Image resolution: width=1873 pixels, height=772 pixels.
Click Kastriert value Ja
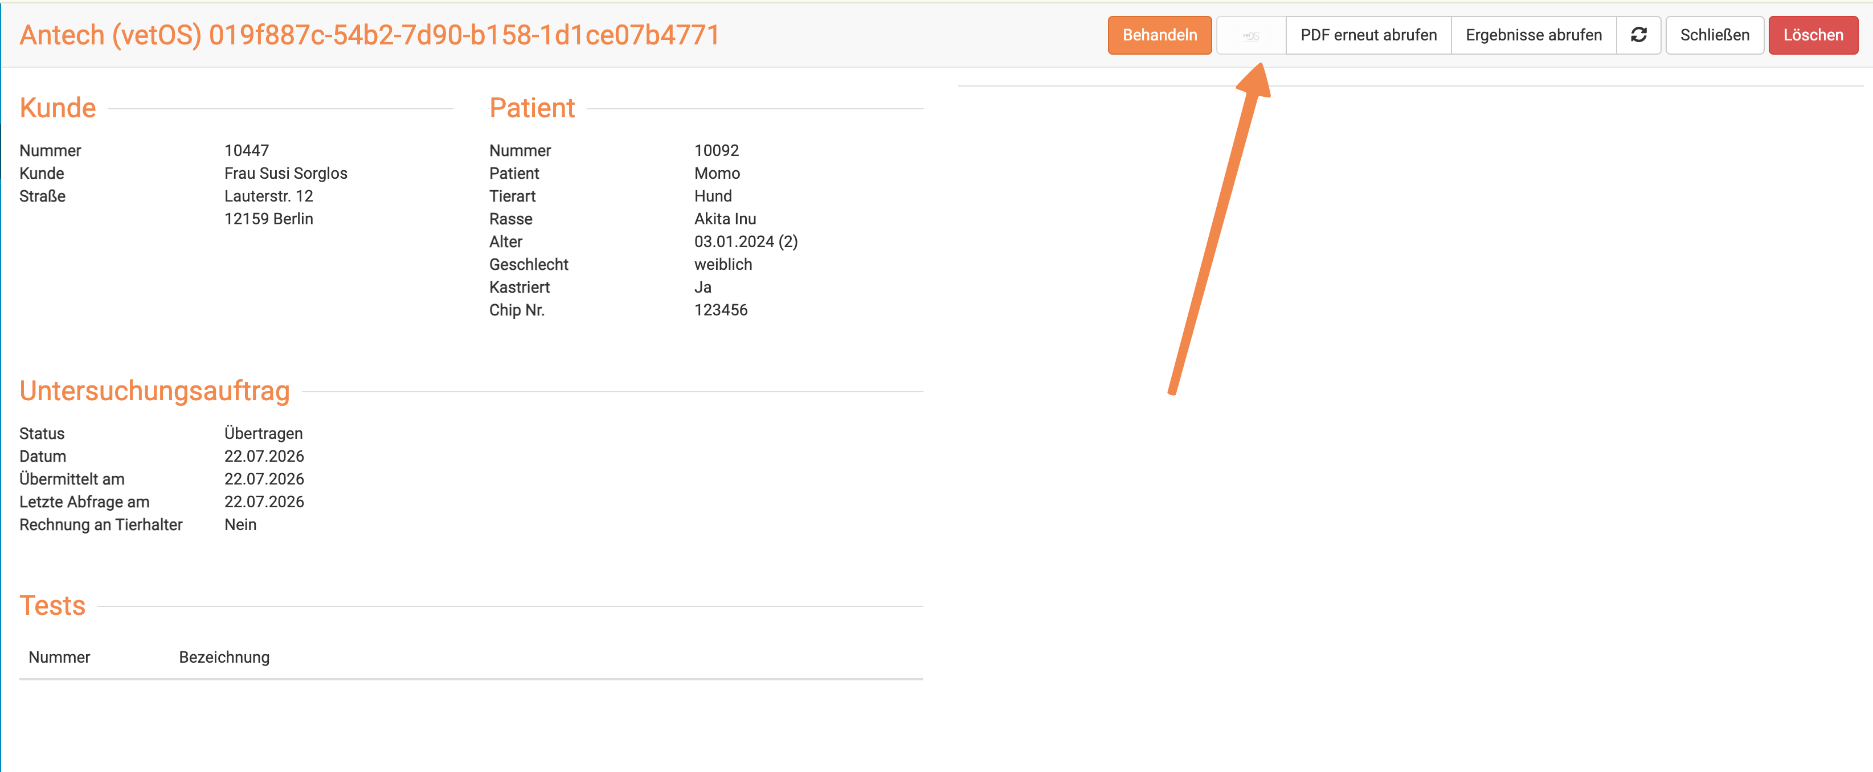702,287
